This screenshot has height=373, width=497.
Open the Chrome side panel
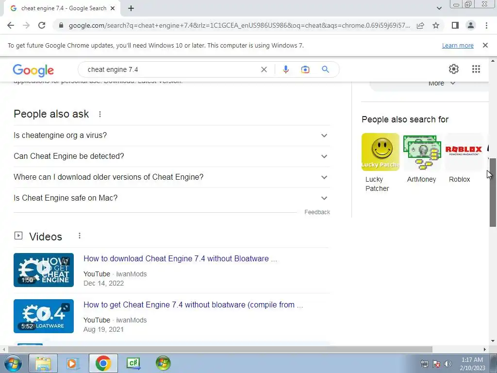(455, 25)
